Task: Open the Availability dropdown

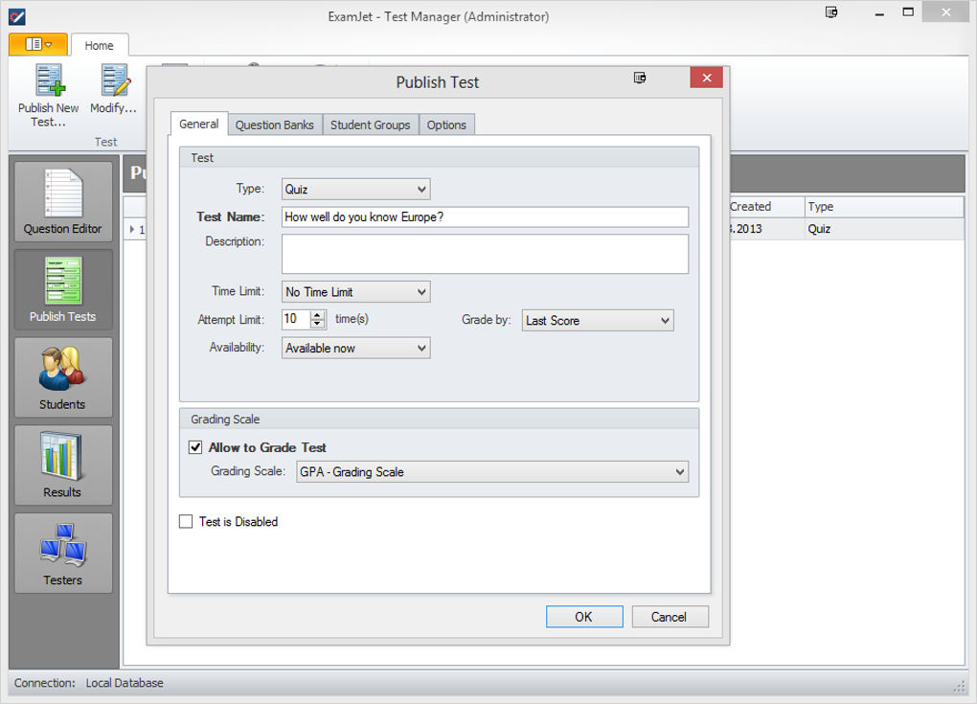Action: click(355, 349)
